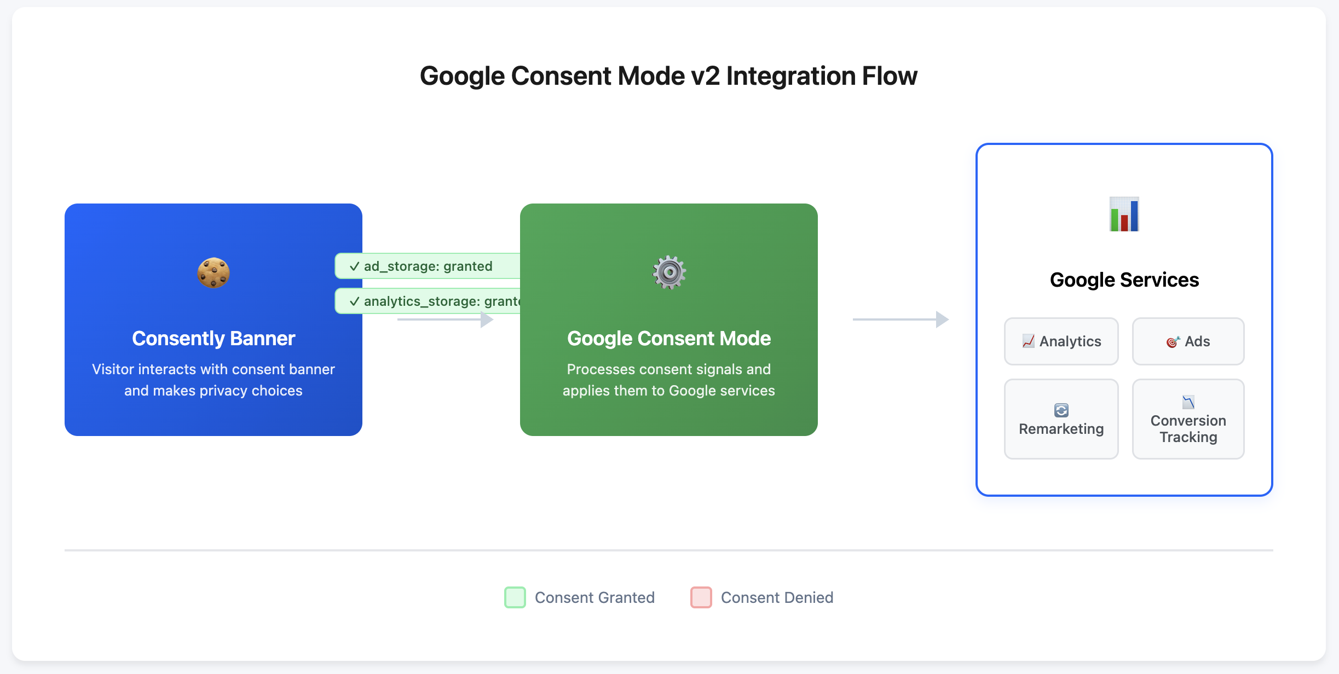Click the green Consent Granted swatch
This screenshot has width=1339, height=674.
tap(515, 597)
